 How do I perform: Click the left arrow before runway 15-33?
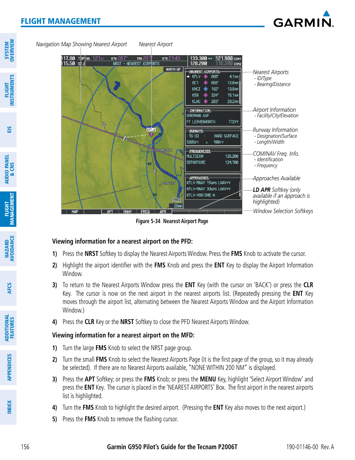point(188,136)
